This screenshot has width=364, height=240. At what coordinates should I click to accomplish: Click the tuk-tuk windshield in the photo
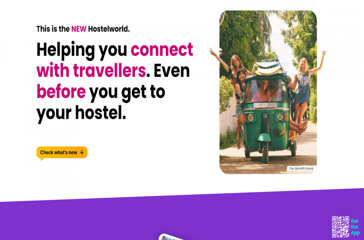pyautogui.click(x=266, y=90)
